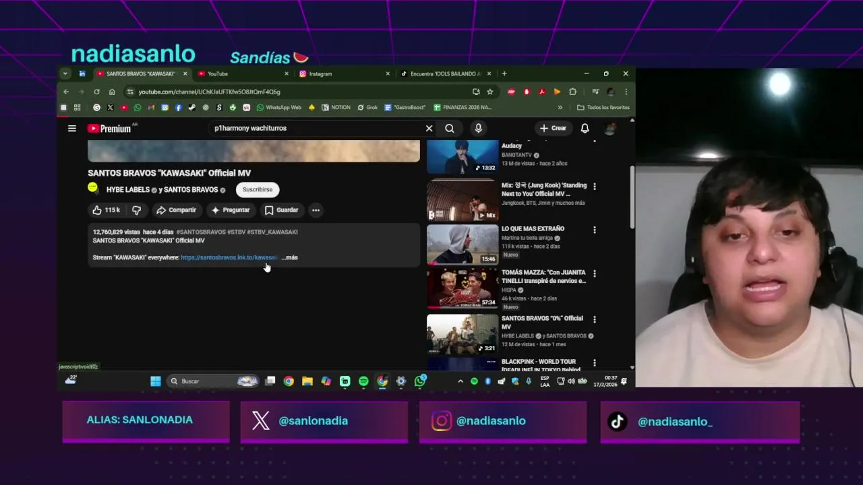Open Todos los favoritos folder
The width and height of the screenshot is (863, 485).
click(603, 108)
